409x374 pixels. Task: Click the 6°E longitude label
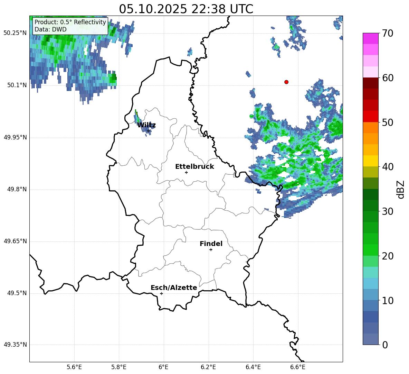[x=163, y=367]
